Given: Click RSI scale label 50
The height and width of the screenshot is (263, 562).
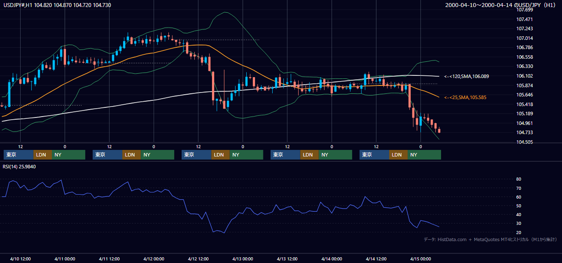Looking at the screenshot, I should tap(519, 206).
